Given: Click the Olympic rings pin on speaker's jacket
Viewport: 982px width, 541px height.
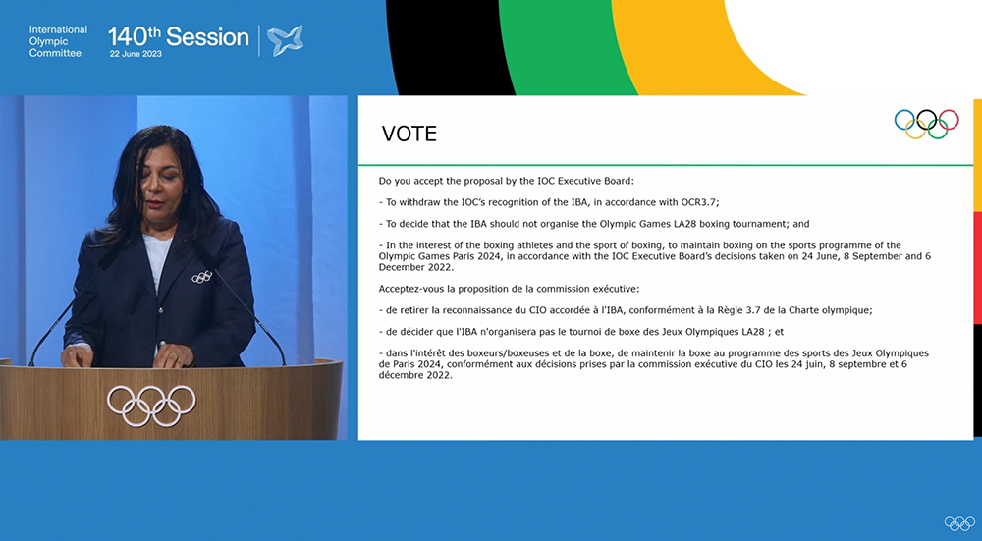Looking at the screenshot, I should coord(201,277).
